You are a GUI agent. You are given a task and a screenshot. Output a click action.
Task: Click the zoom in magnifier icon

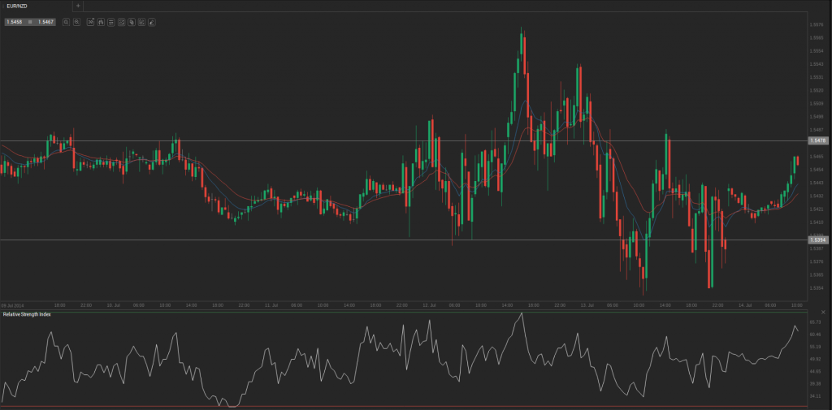67,22
